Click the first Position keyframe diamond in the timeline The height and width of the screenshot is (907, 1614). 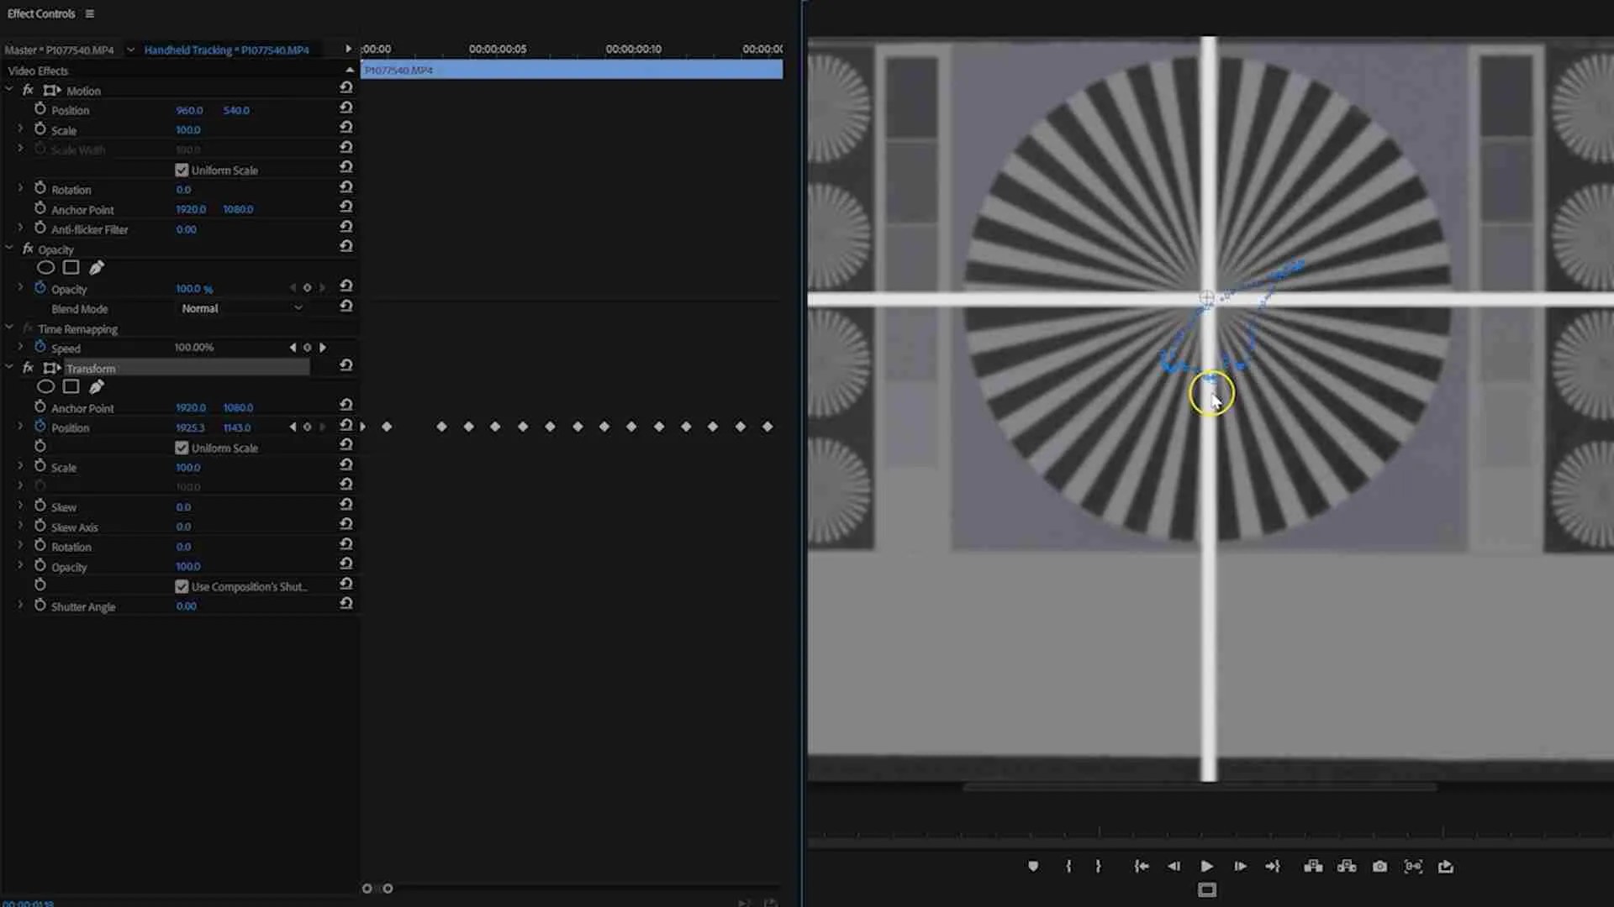coord(387,427)
